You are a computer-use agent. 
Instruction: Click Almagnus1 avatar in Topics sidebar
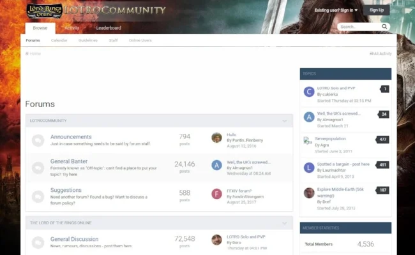309,117
